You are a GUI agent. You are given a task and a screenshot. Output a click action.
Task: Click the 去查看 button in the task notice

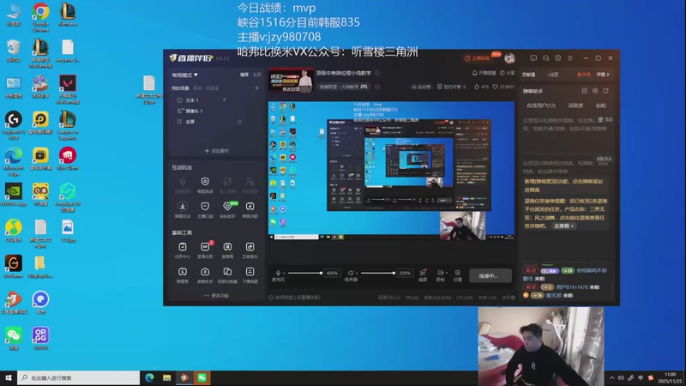tap(563, 226)
